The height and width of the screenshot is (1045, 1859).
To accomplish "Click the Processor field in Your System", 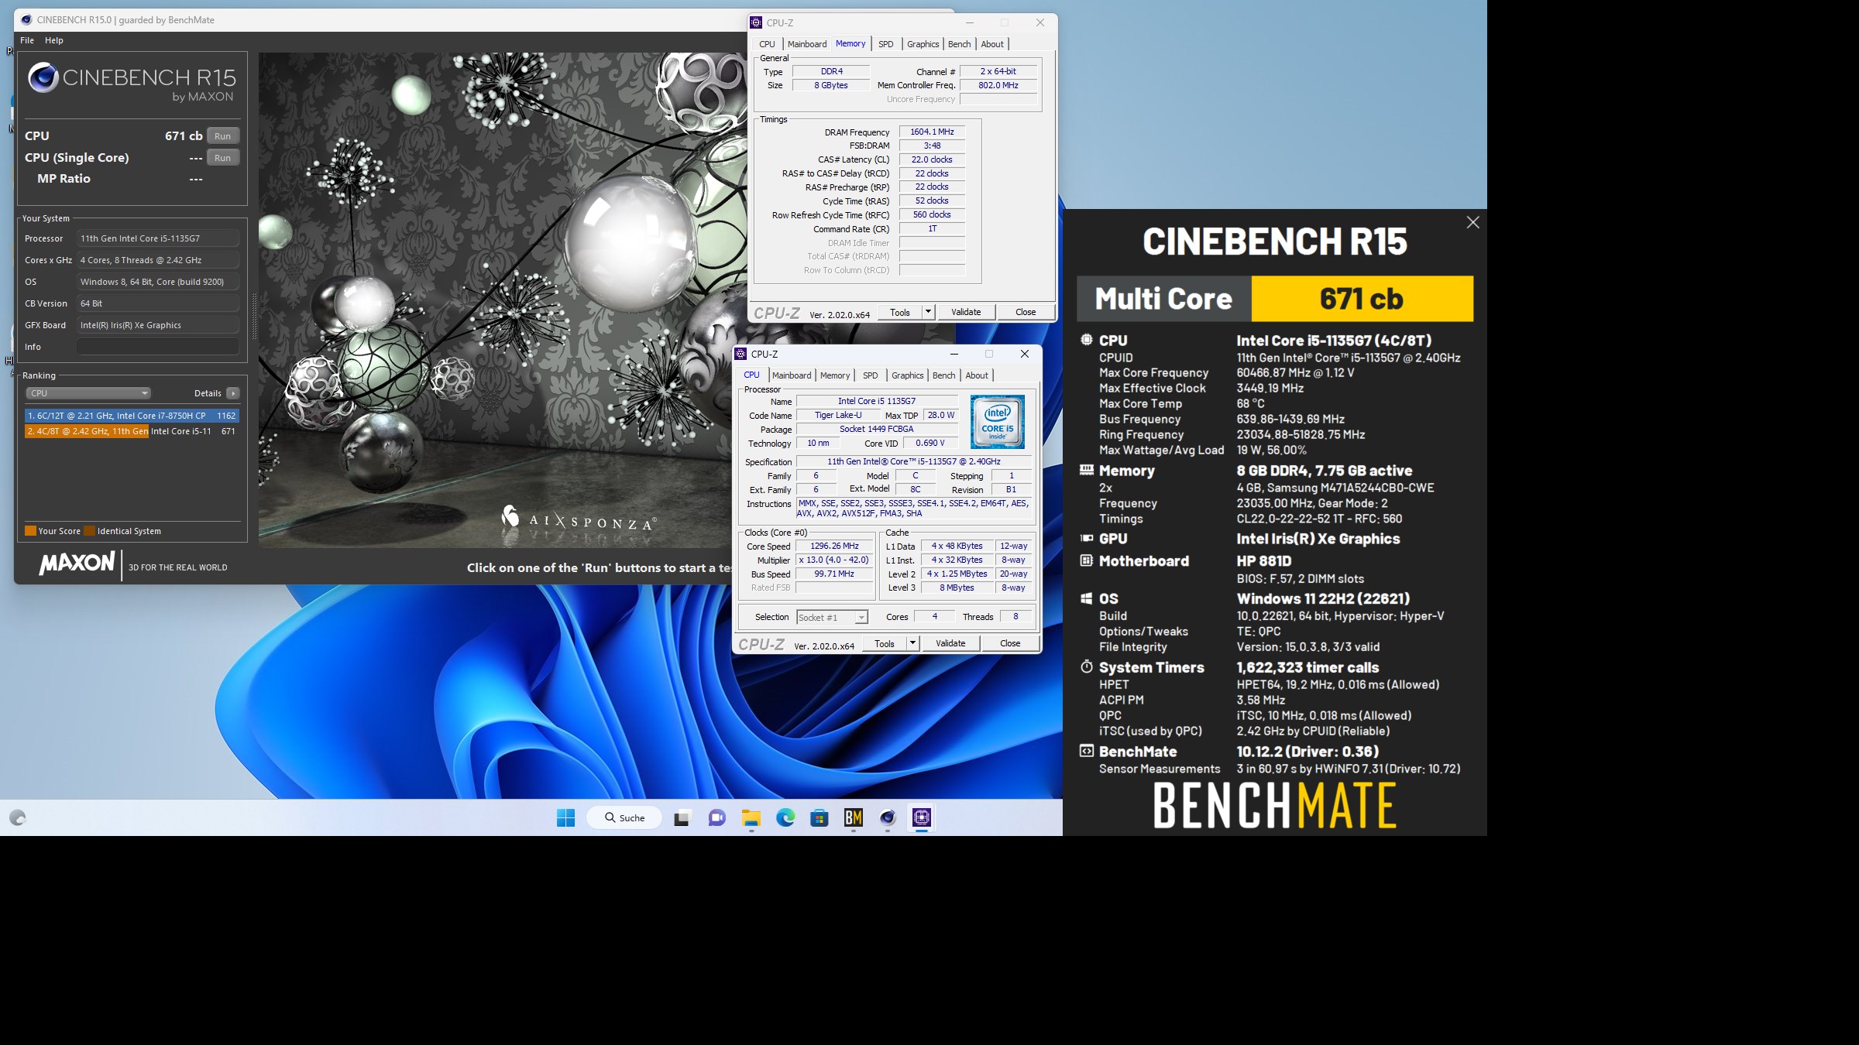I will point(158,238).
